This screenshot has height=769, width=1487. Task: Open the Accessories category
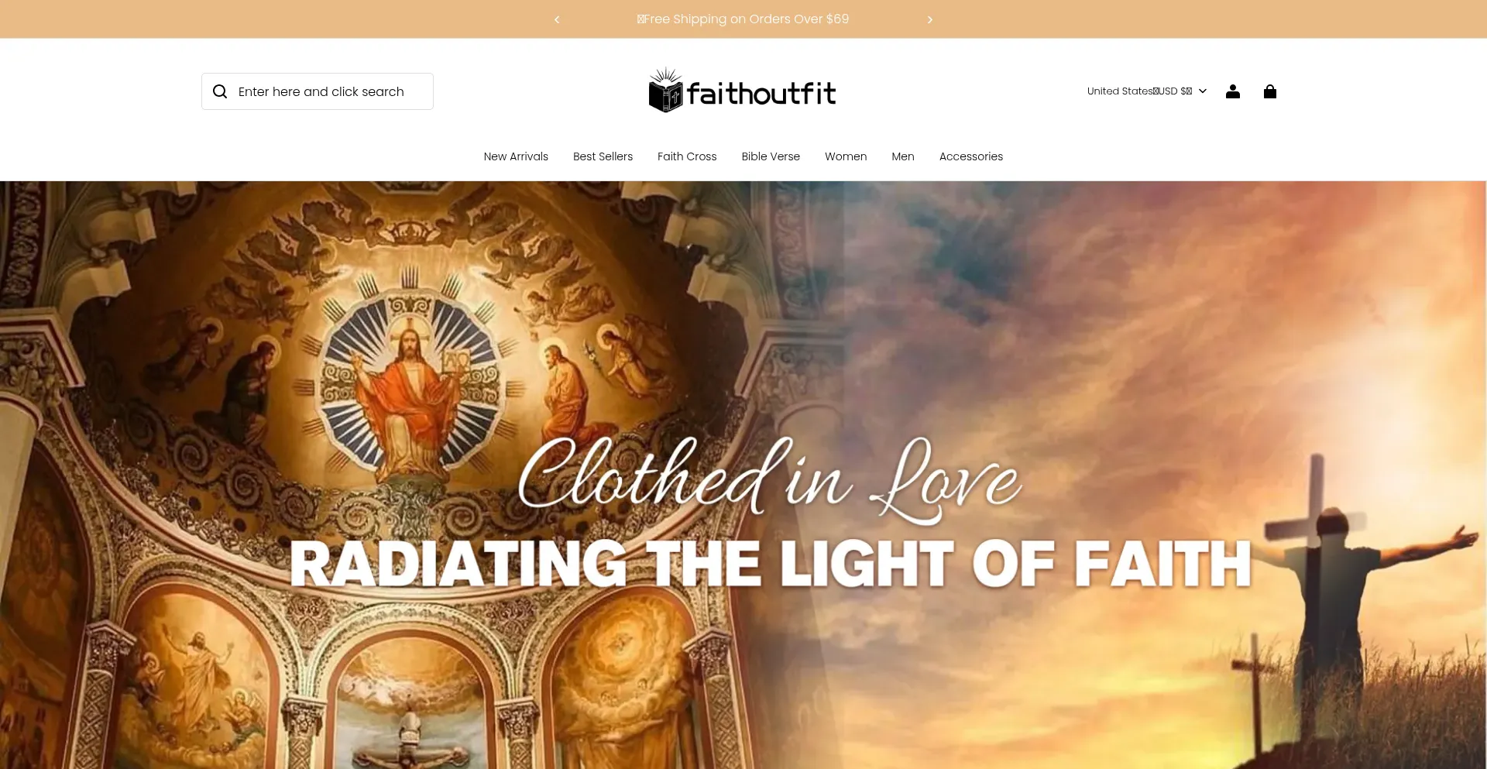click(x=971, y=156)
